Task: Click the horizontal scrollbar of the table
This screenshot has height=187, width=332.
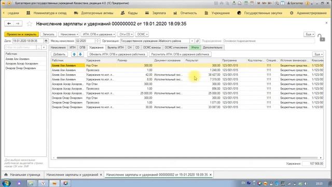Action: point(178,158)
